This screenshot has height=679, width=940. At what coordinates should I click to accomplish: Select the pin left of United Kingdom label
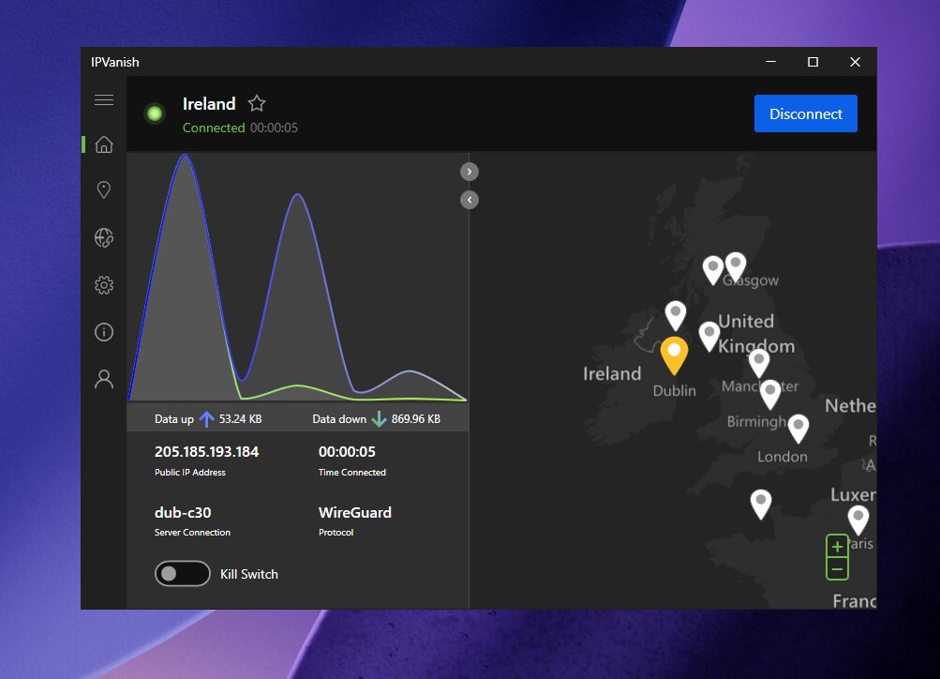pos(709,337)
